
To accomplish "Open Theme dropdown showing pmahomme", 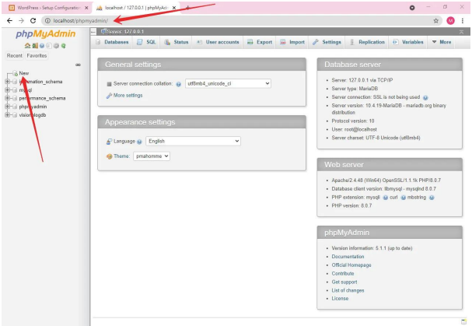I will [x=152, y=156].
